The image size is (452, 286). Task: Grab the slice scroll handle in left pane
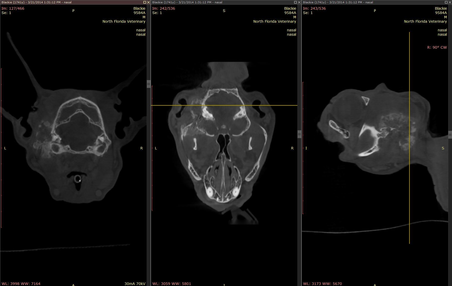pyautogui.click(x=149, y=84)
